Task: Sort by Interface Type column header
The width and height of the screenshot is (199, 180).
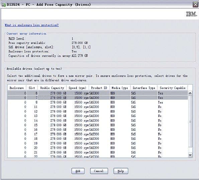Action: (144, 88)
